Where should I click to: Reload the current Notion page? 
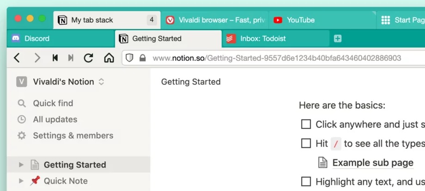click(x=88, y=58)
